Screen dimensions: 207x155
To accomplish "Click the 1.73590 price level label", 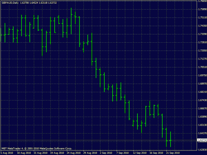I will pos(202,34).
